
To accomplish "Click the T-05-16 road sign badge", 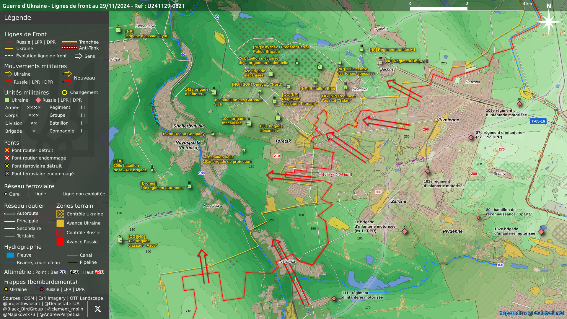I will coord(538,121).
